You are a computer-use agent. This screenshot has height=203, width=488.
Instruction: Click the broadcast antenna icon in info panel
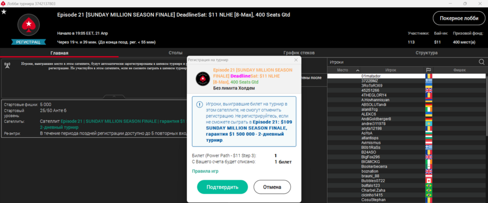click(x=7, y=65)
